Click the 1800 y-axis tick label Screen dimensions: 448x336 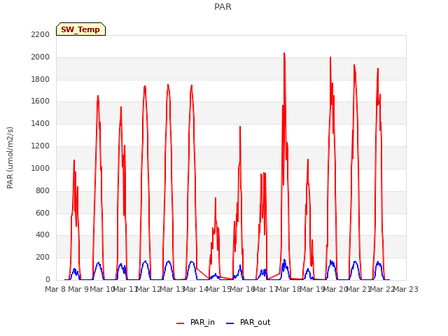tap(41, 79)
